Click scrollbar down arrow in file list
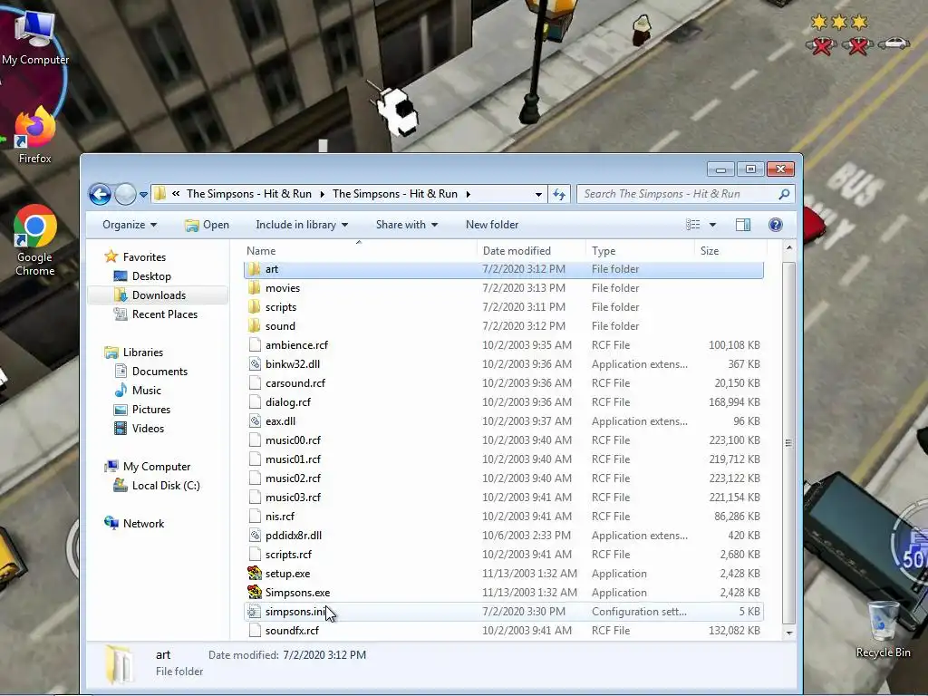The height and width of the screenshot is (696, 928). 788,633
